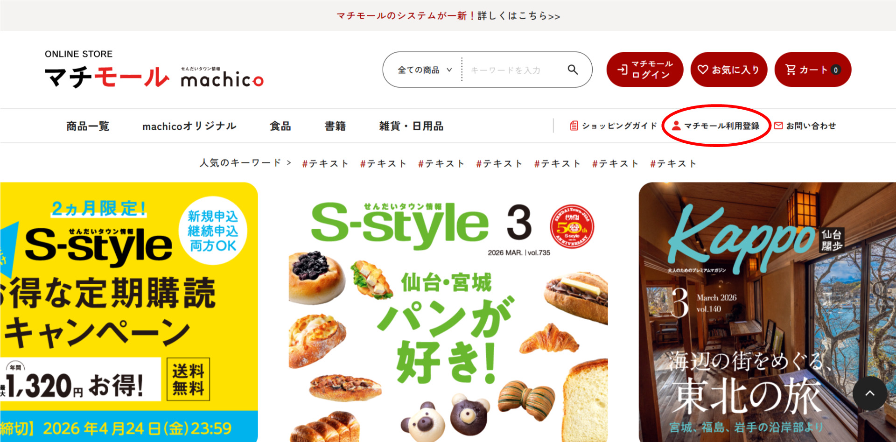Click the マチモール machico logo
Viewport: 896px width, 442px height.
click(x=154, y=70)
